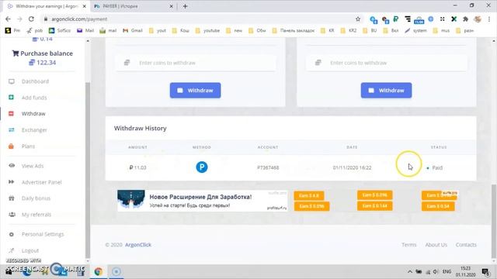Open the notifications center icon
Image resolution: width=497 pixels, height=279 pixels.
tap(485, 271)
